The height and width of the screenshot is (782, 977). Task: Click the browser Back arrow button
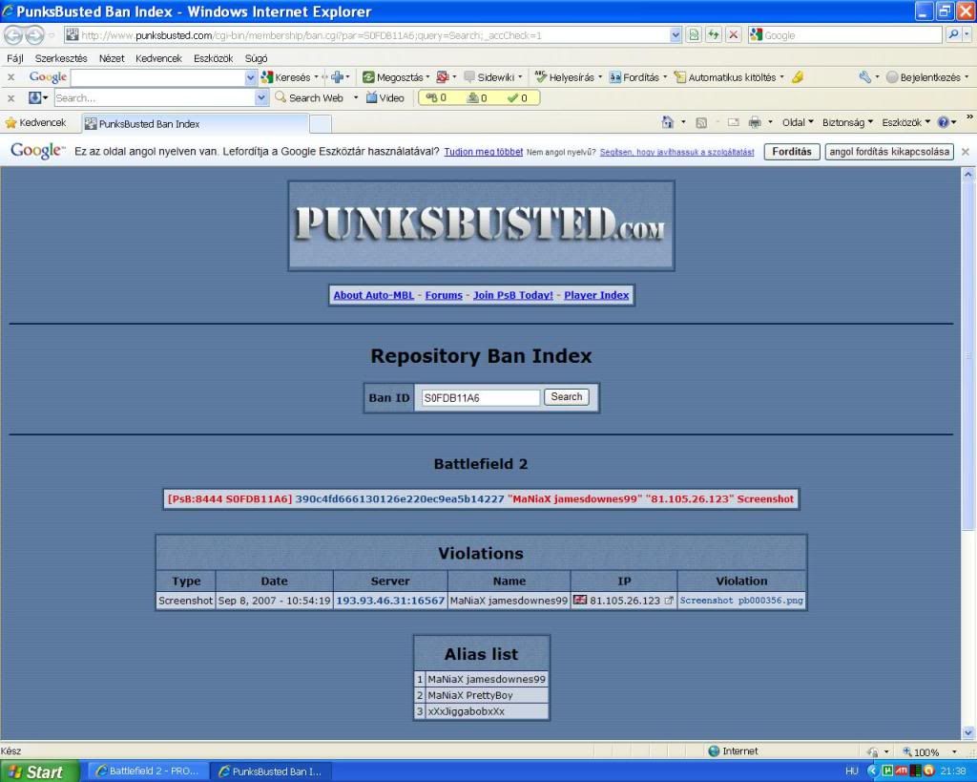click(x=13, y=35)
